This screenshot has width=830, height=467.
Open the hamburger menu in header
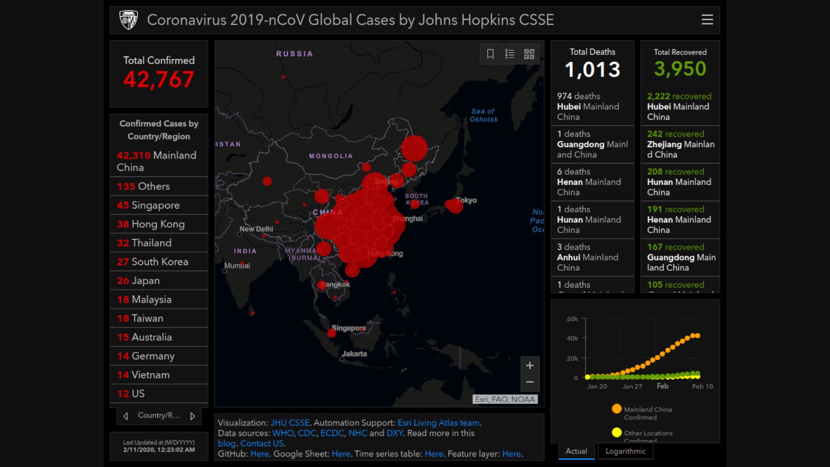707,19
